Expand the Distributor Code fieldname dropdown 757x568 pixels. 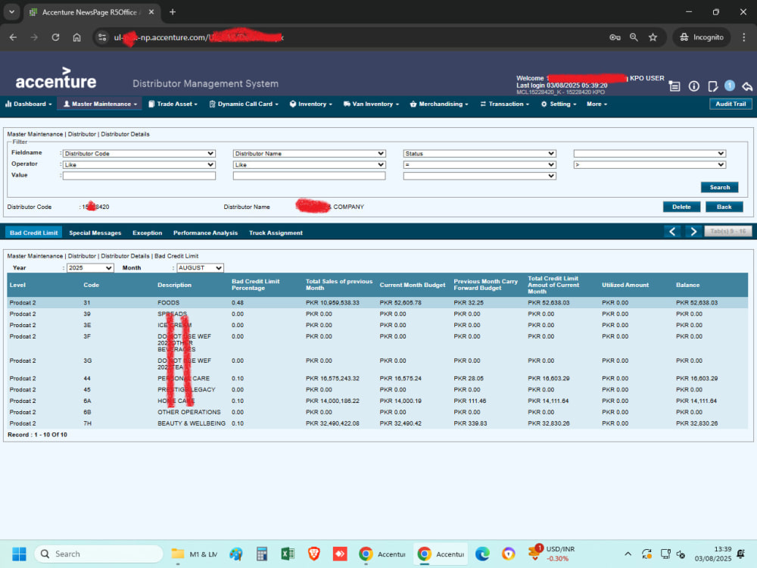tap(139, 154)
